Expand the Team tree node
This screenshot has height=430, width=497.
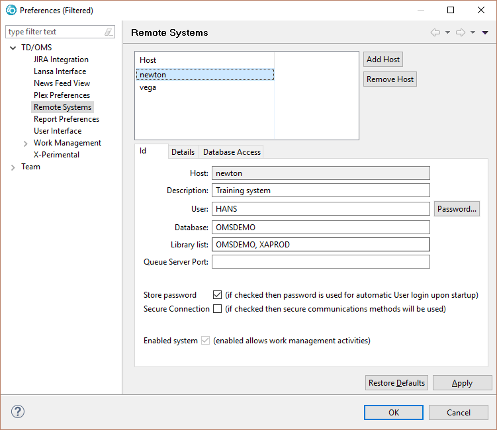[13, 167]
